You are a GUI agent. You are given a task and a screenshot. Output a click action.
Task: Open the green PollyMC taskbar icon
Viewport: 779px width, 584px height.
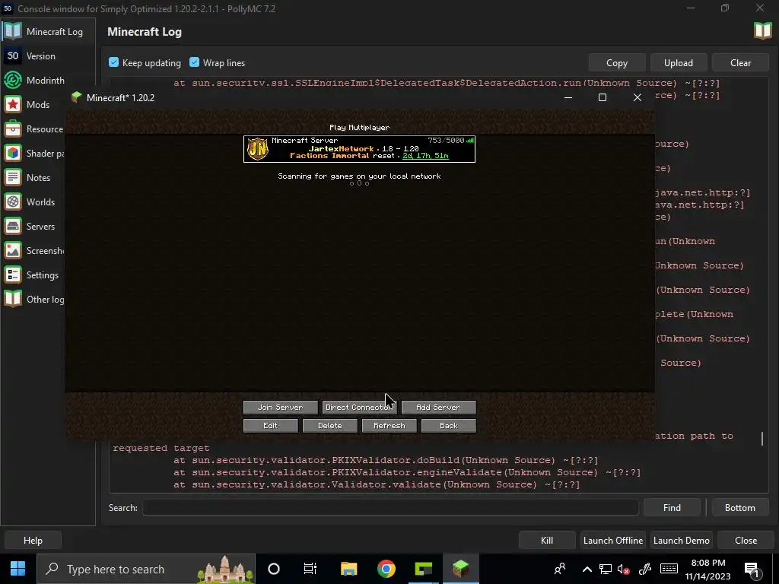423,569
